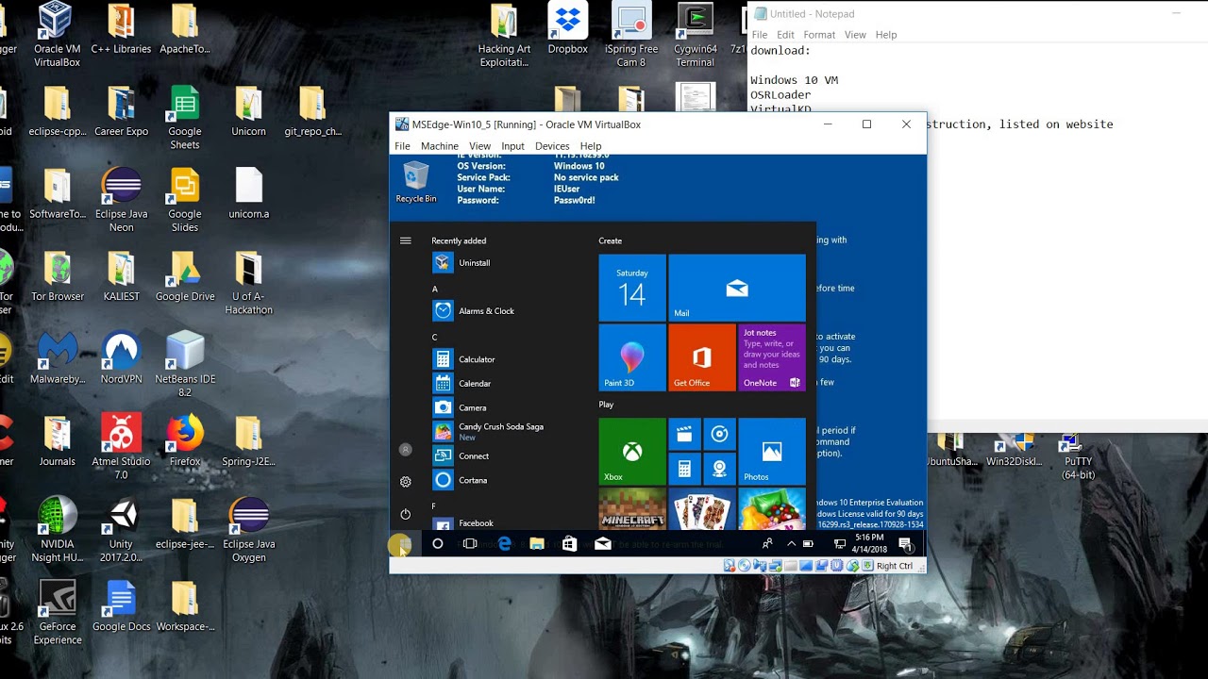Open the Devices menu in VirtualBox
The height and width of the screenshot is (679, 1208).
tap(552, 146)
